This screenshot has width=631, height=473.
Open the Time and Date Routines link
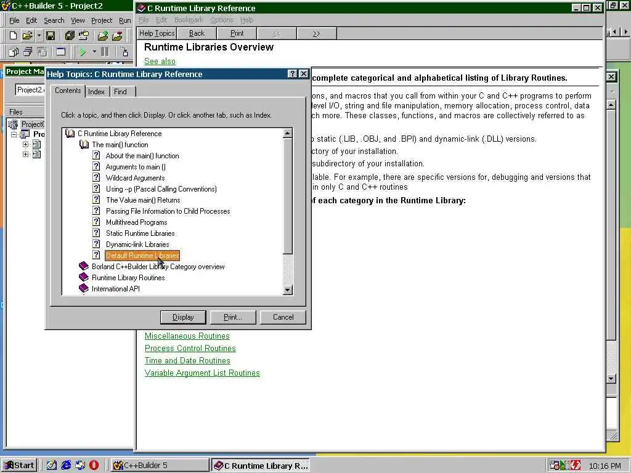[x=187, y=361]
